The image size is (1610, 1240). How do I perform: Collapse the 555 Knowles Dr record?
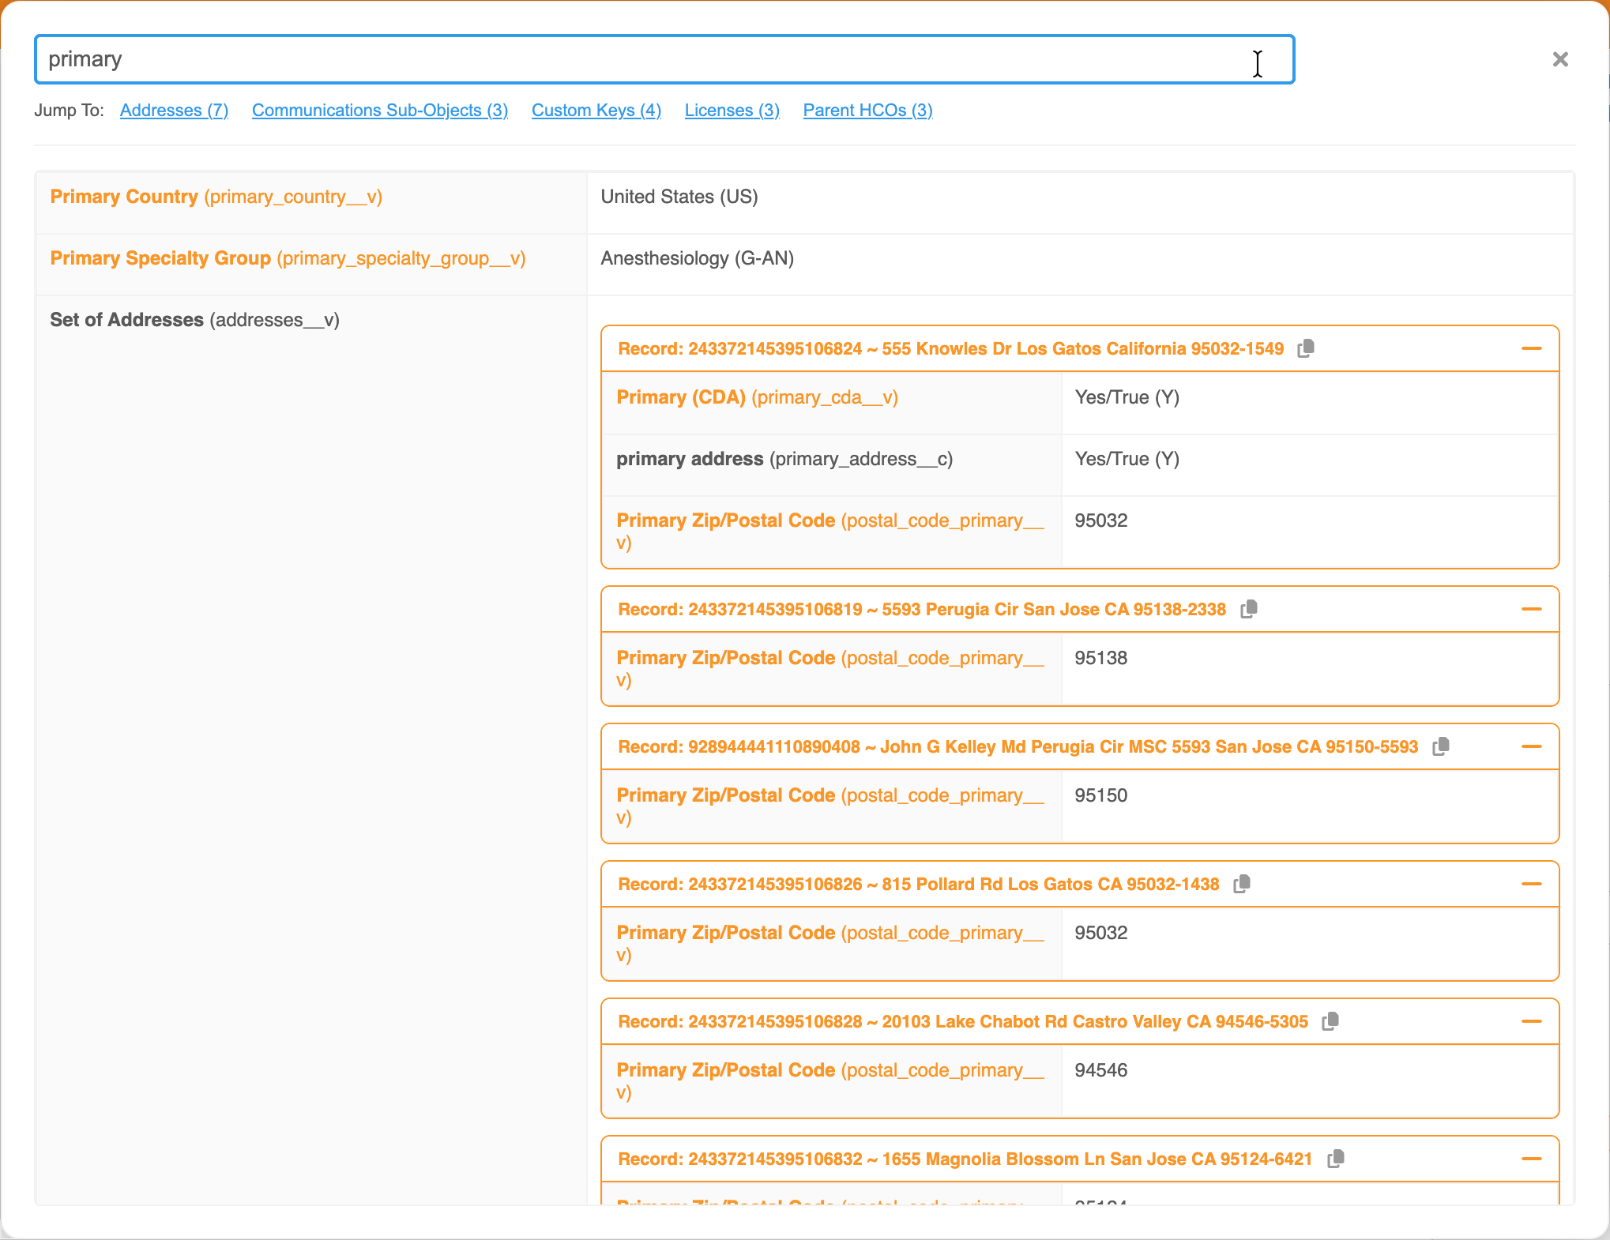pos(1531,348)
